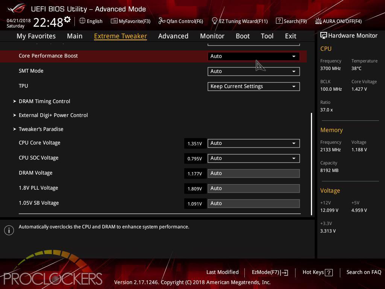Image resolution: width=385 pixels, height=289 pixels.
Task: Click the EZ Tuning Wizard lightbulb icon
Action: [214, 21]
